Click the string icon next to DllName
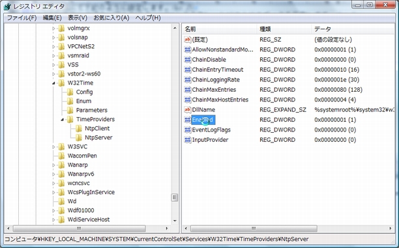This screenshot has height=248, width=399. [188, 110]
